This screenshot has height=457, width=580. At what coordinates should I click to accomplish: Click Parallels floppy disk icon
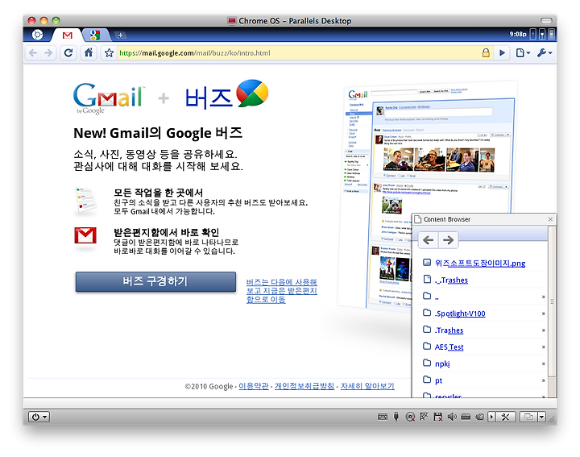tap(438, 417)
